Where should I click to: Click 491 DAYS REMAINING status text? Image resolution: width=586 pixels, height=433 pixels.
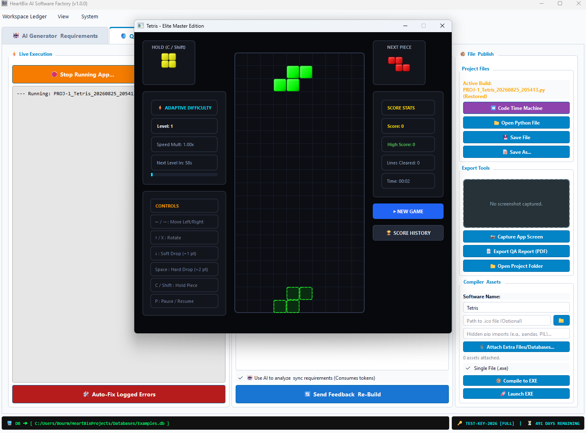tap(557, 423)
